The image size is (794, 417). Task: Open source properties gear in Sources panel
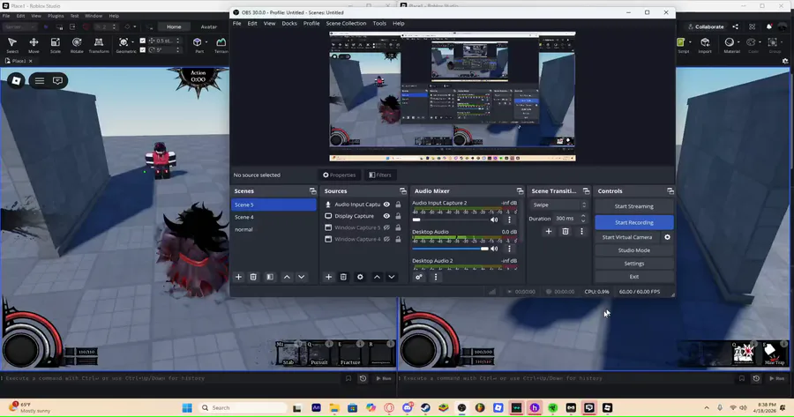pos(360,277)
